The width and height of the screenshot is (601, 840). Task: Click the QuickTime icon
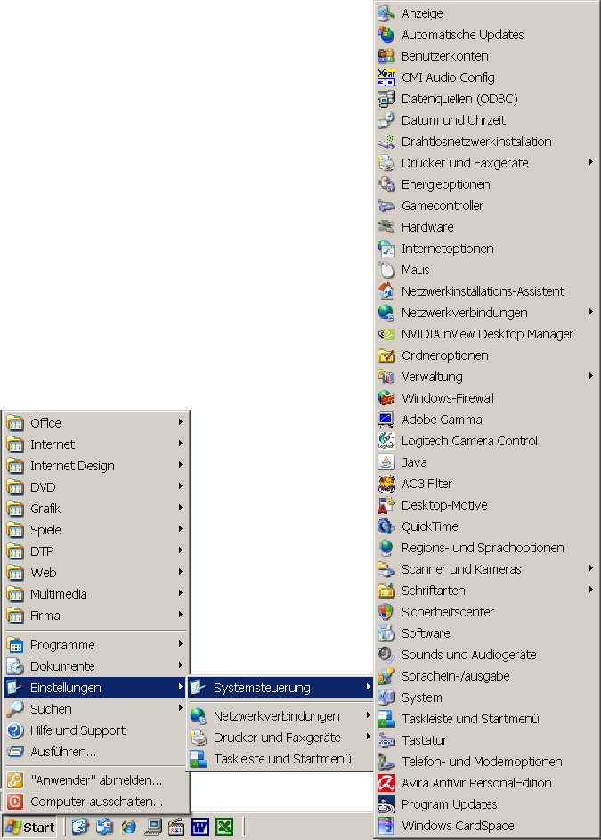coord(386,526)
